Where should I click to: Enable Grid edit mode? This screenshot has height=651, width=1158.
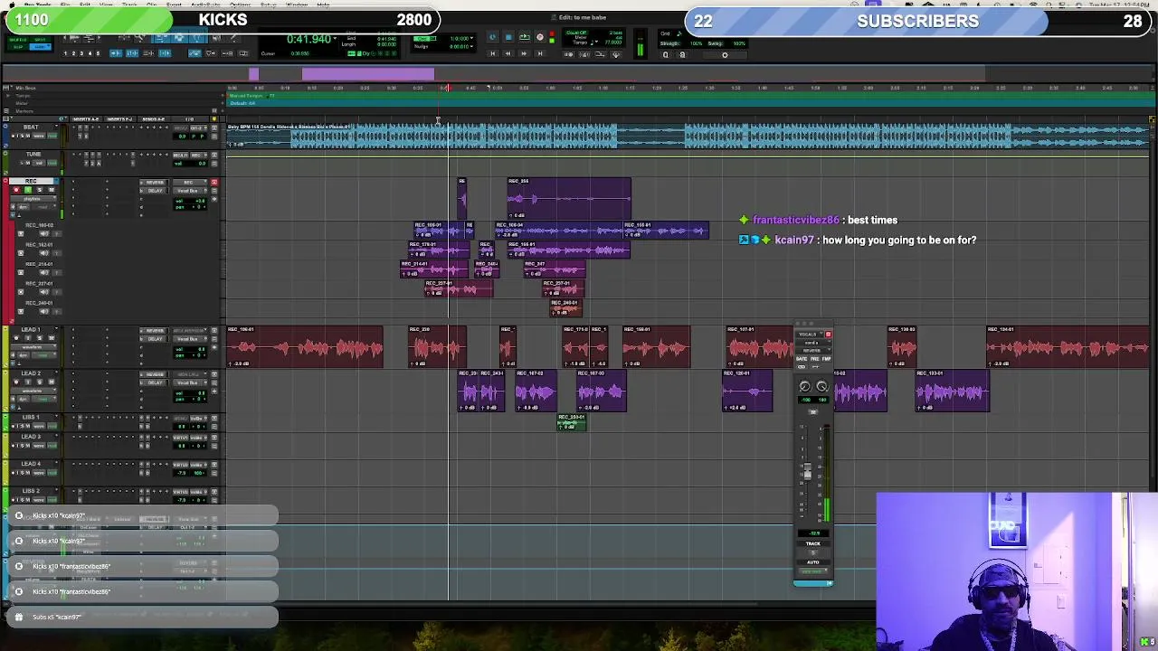[x=40, y=47]
